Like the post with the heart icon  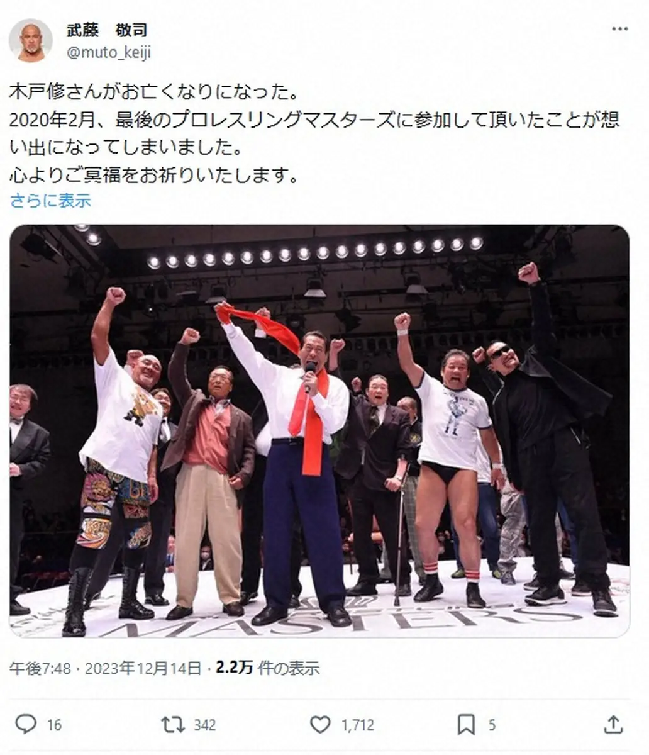point(320,724)
